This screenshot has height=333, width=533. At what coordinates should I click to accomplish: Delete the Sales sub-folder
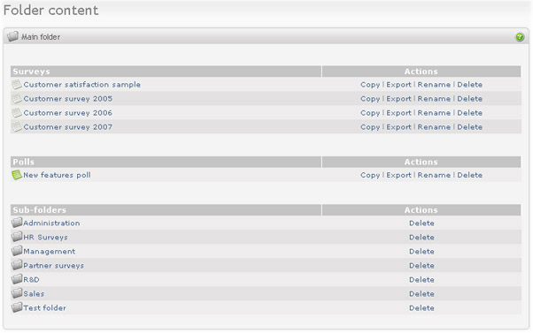point(421,293)
